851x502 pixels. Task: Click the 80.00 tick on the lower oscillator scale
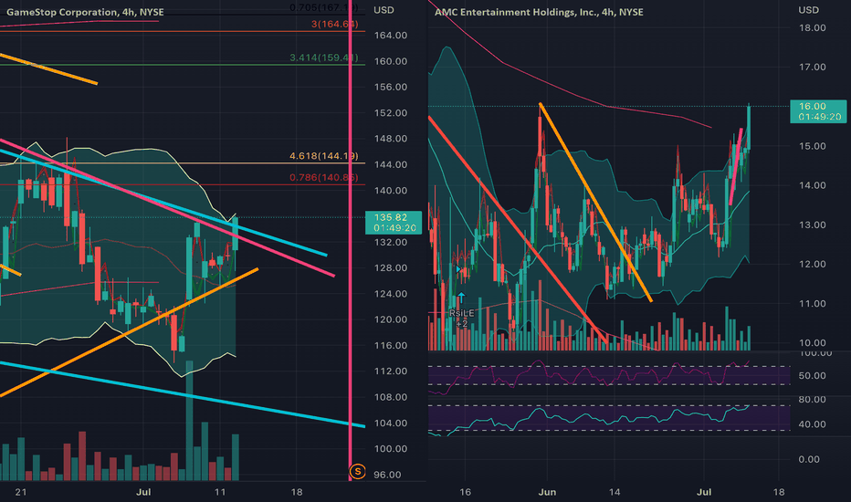[813, 400]
